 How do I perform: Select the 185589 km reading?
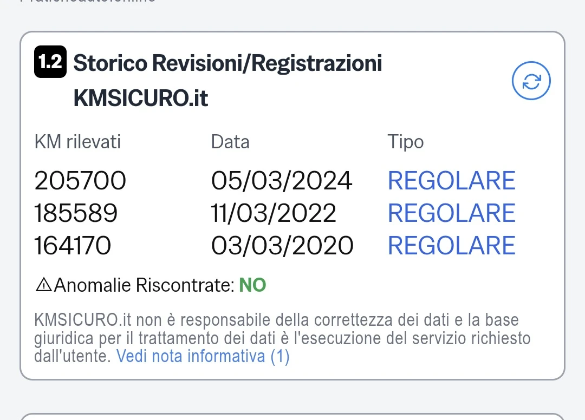[x=76, y=213]
